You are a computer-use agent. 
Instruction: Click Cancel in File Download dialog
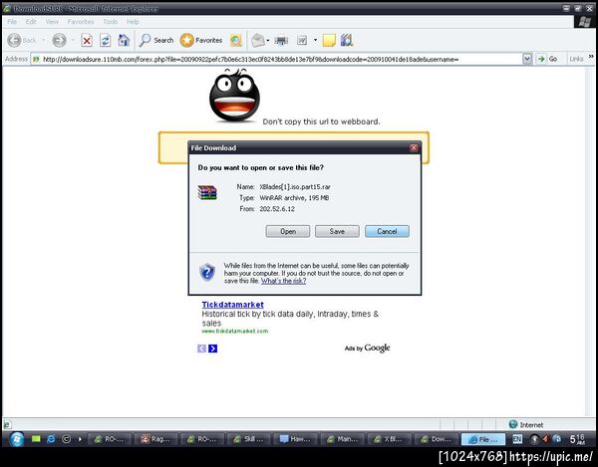387,231
